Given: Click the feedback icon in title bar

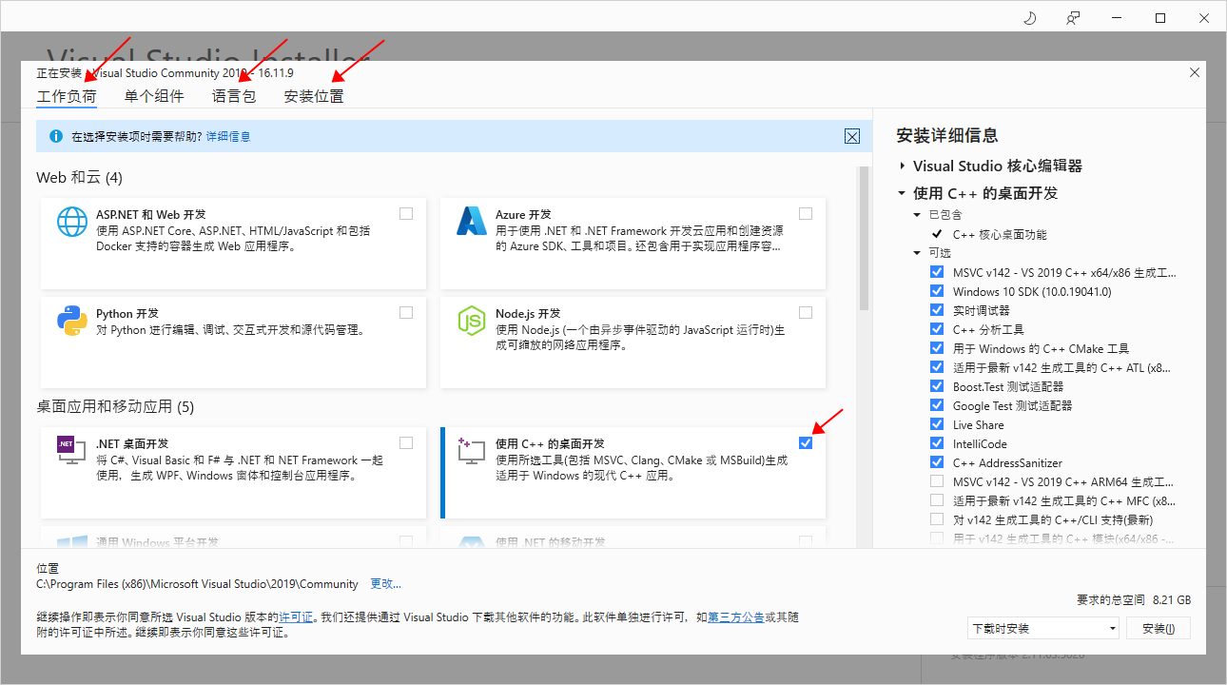Looking at the screenshot, I should [1073, 18].
